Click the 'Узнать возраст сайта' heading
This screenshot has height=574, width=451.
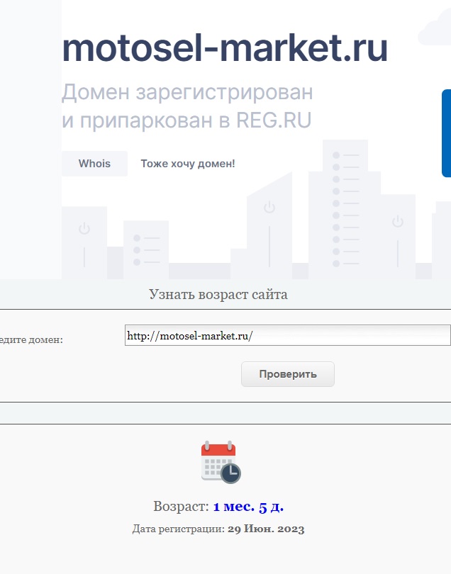[218, 294]
